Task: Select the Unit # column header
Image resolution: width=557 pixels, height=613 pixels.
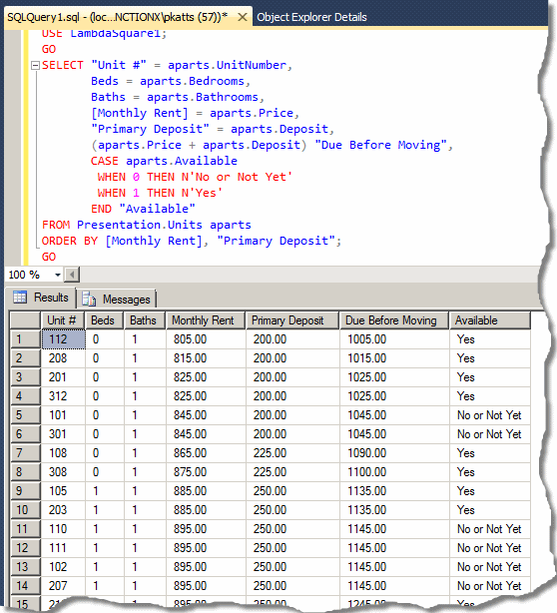Action: pyautogui.click(x=63, y=320)
